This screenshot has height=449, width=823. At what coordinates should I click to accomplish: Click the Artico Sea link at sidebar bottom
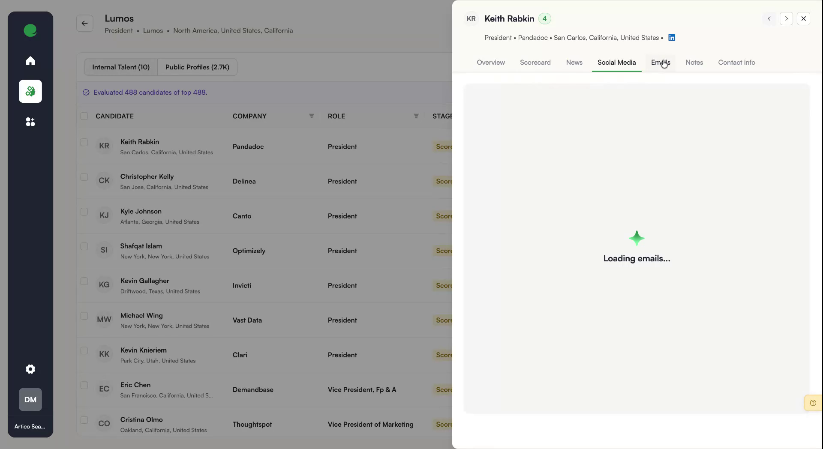point(30,426)
